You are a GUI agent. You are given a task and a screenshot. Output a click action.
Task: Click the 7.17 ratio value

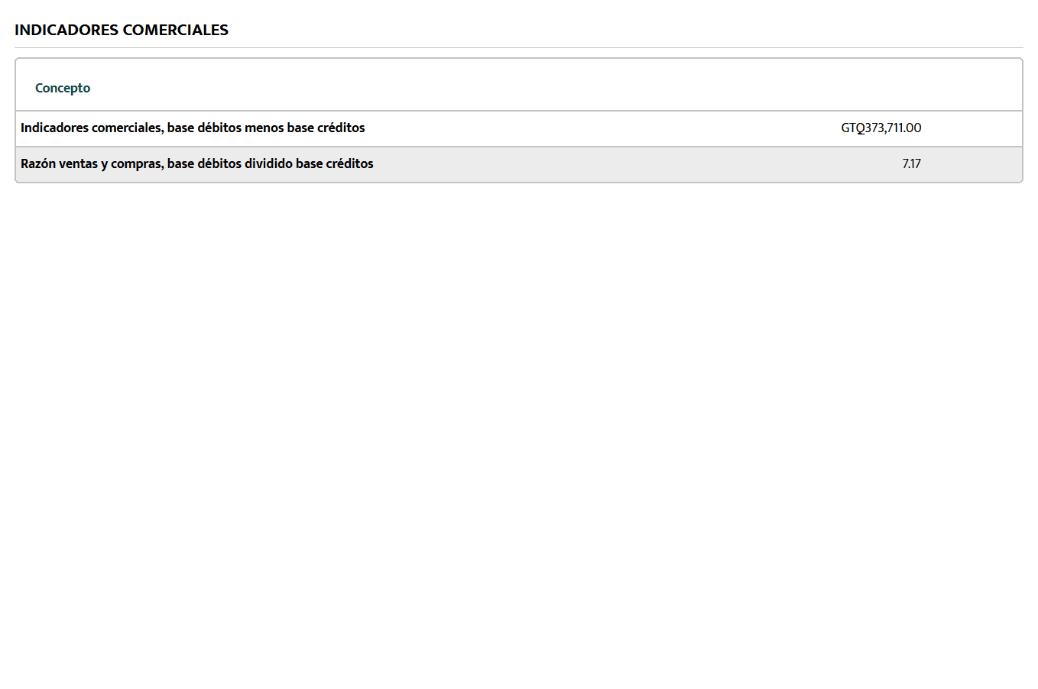911,163
